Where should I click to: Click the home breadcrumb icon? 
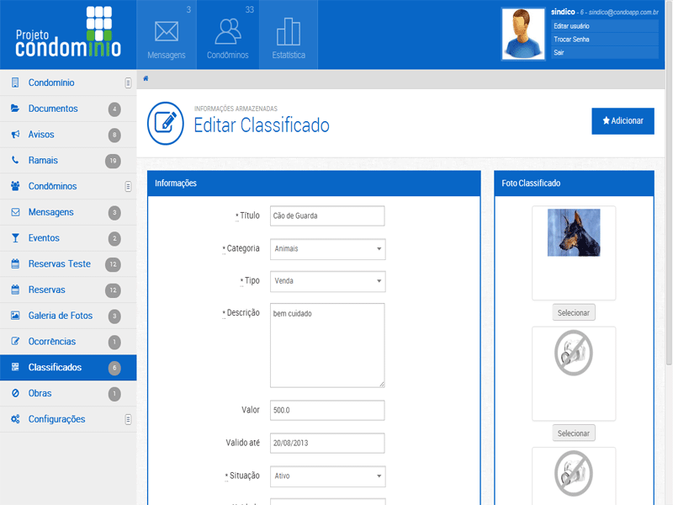[146, 78]
